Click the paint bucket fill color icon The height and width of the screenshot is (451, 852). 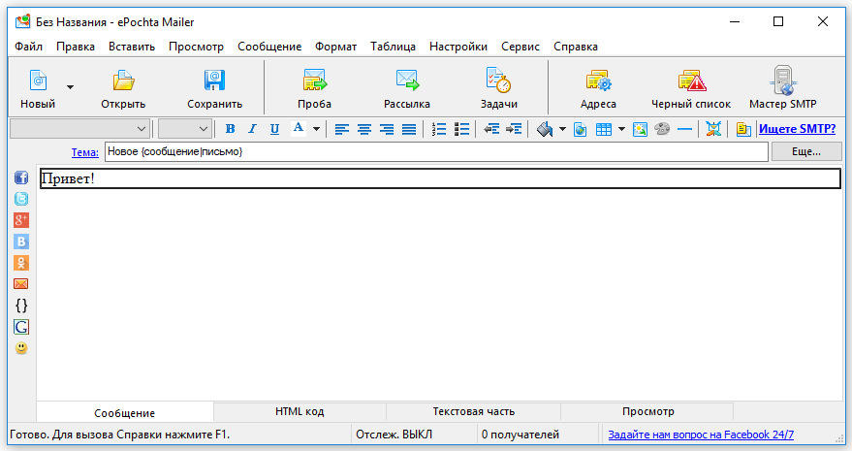coord(545,129)
